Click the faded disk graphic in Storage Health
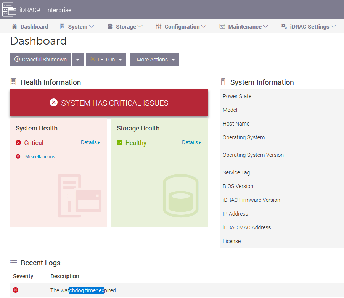The image size is (344, 298). [181, 196]
